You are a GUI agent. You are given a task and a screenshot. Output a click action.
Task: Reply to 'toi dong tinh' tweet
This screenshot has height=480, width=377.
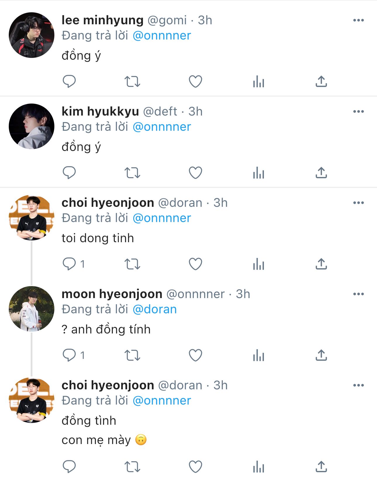[x=69, y=264]
